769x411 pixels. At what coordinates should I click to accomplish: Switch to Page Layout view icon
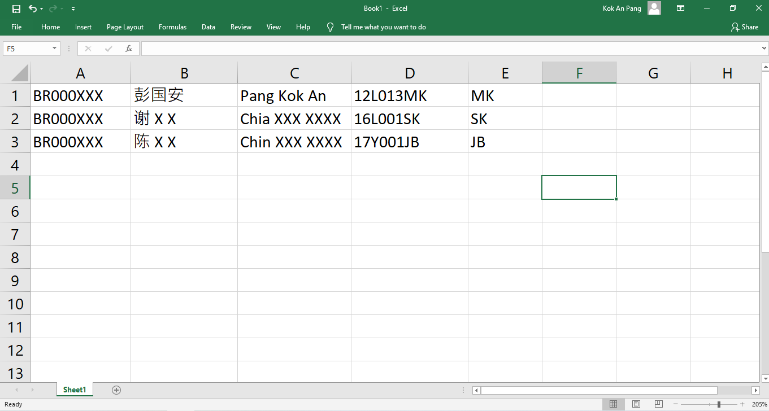(636, 404)
